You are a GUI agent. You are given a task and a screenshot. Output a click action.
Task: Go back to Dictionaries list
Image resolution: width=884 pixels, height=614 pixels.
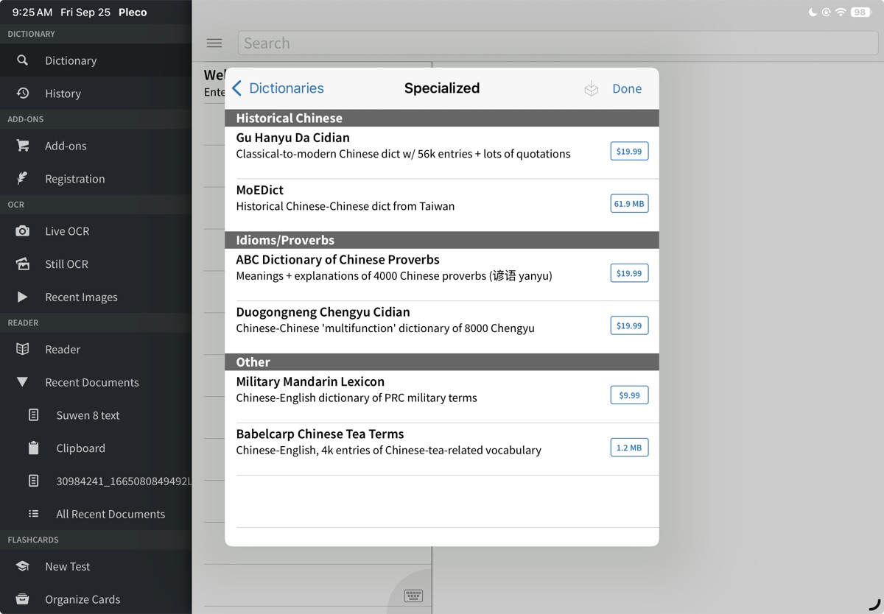click(x=278, y=88)
